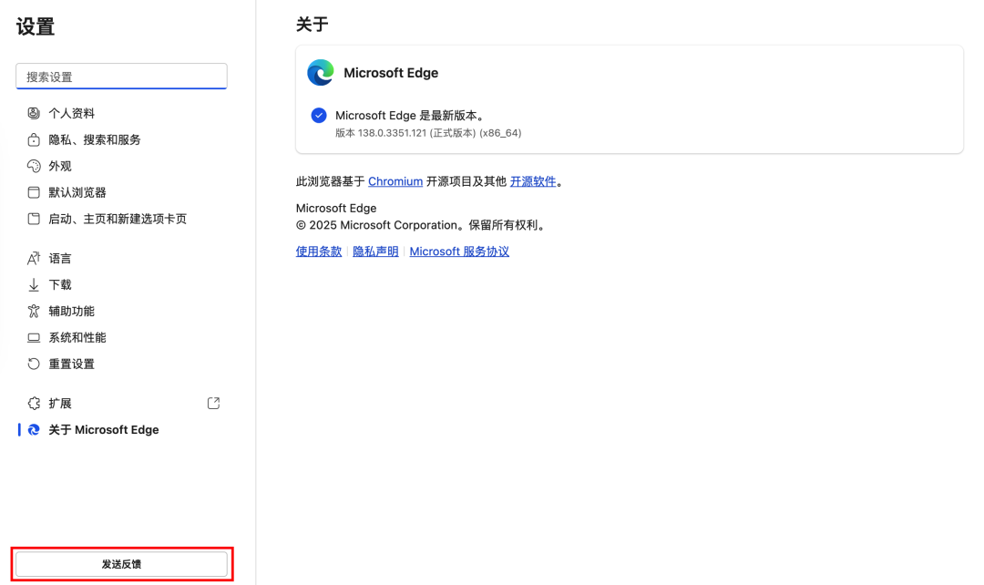Click the 下载 download arrow icon
984x585 pixels.
[34, 285]
